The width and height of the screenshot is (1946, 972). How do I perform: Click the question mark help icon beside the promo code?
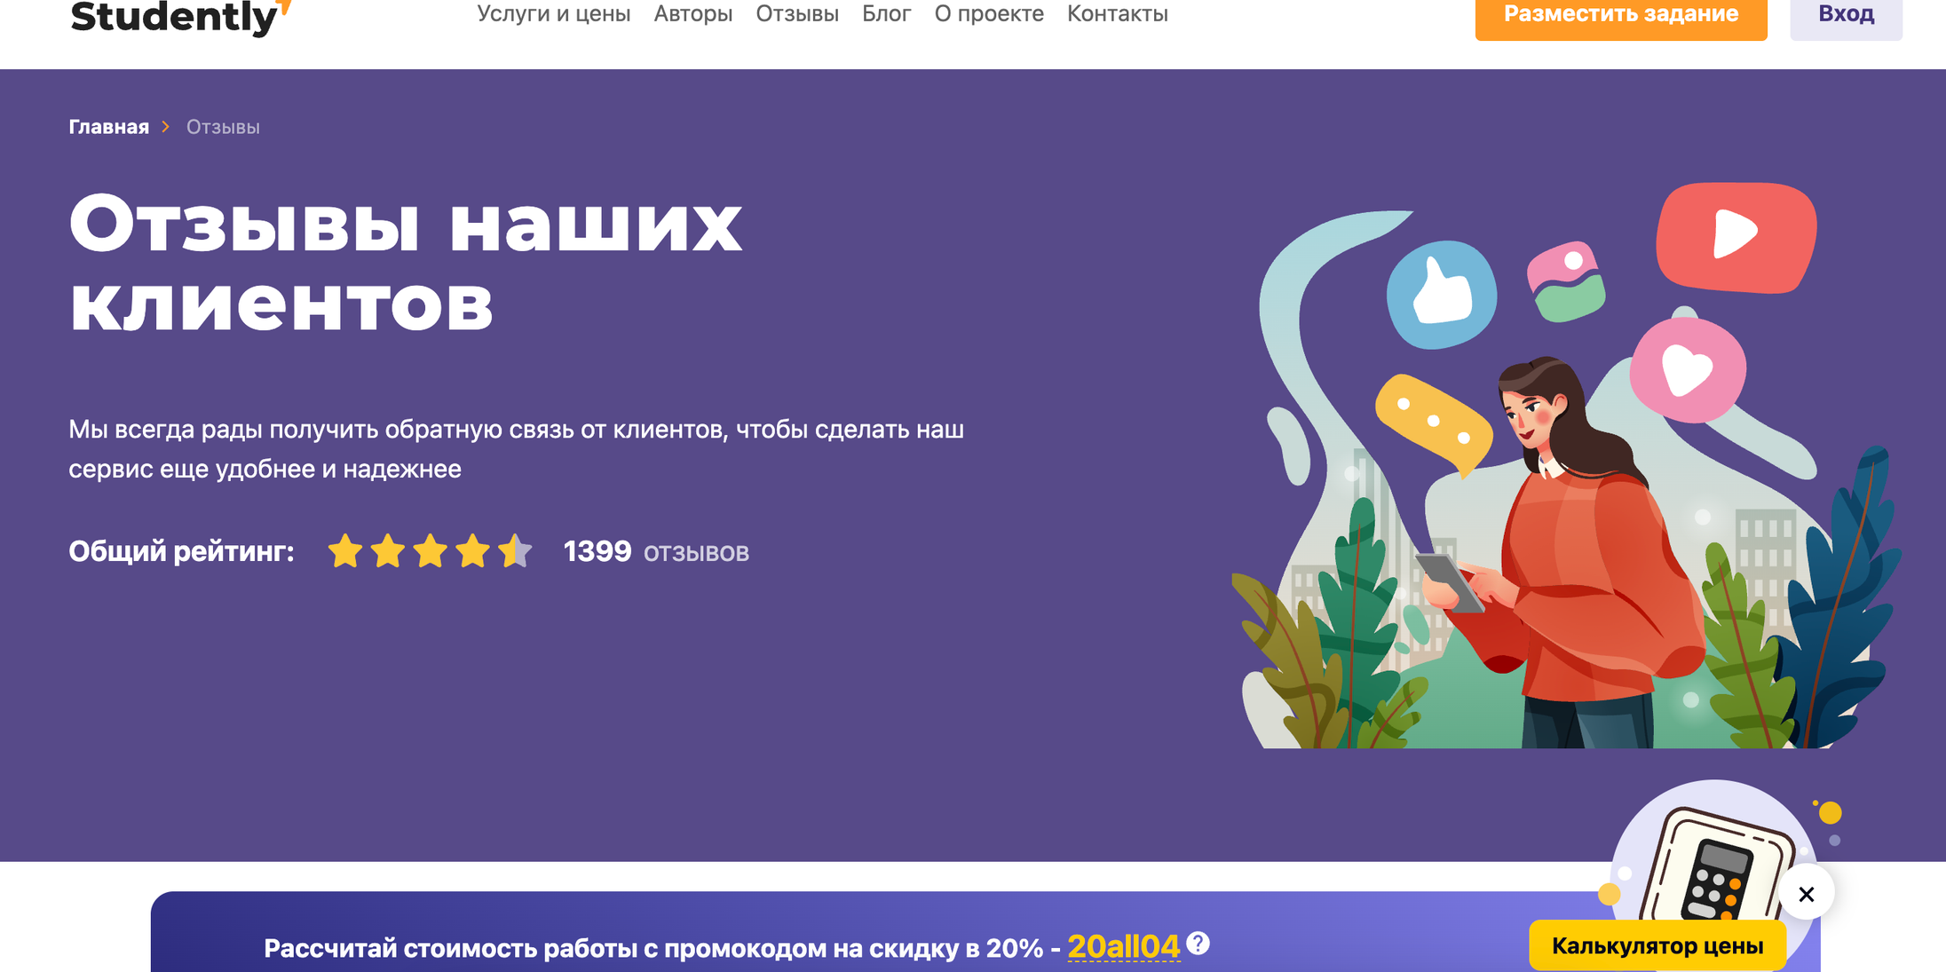pos(1198,944)
